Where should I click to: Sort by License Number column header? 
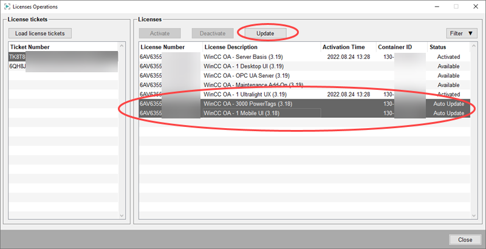click(171, 47)
